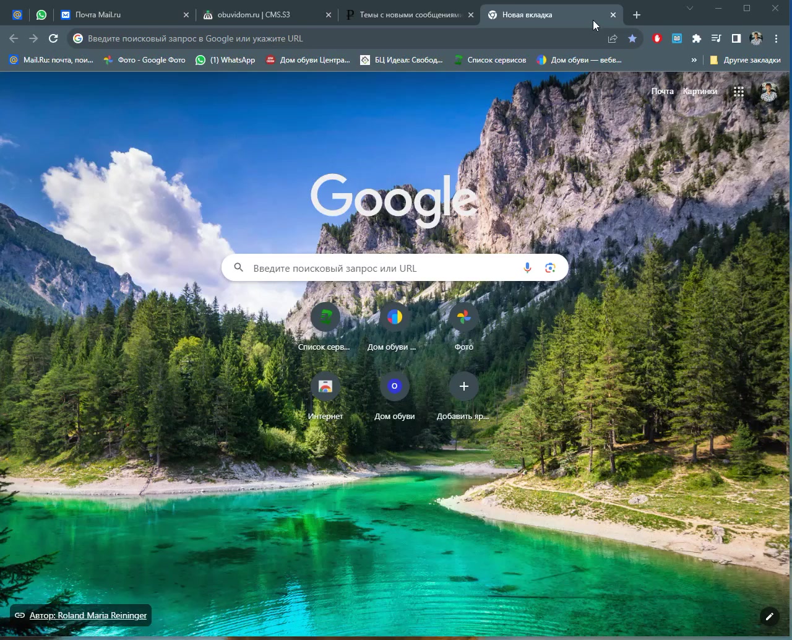Open the Mail.Ru: почта bookmark

tap(51, 60)
